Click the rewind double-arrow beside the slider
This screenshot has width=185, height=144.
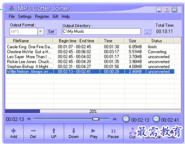[x=29, y=119]
